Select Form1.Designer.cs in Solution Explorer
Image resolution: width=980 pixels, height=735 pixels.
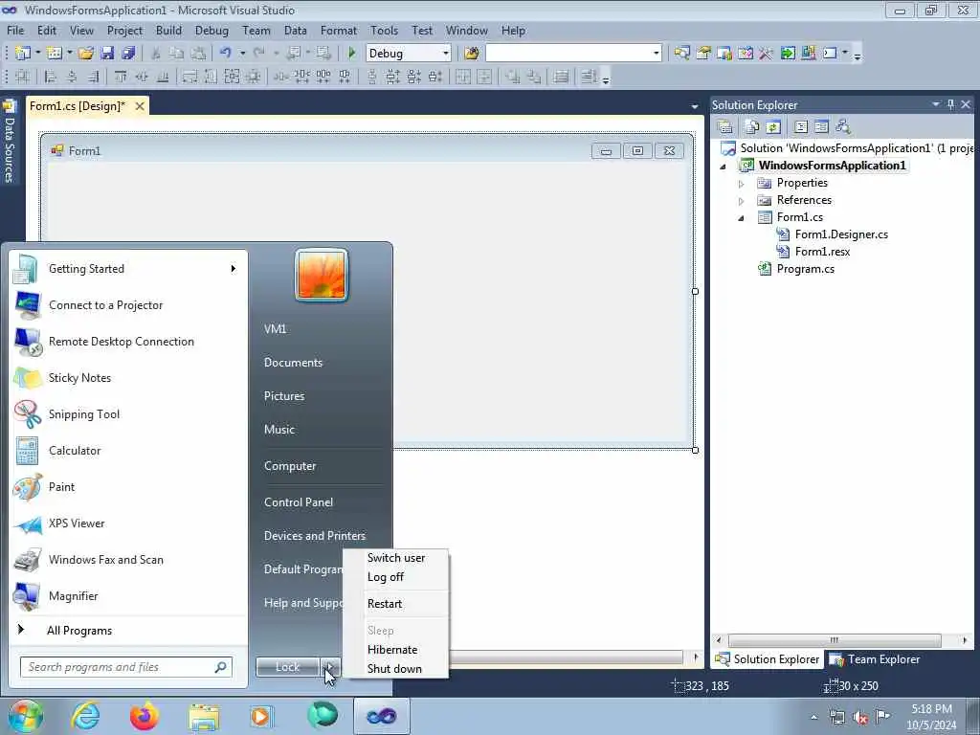pos(841,235)
